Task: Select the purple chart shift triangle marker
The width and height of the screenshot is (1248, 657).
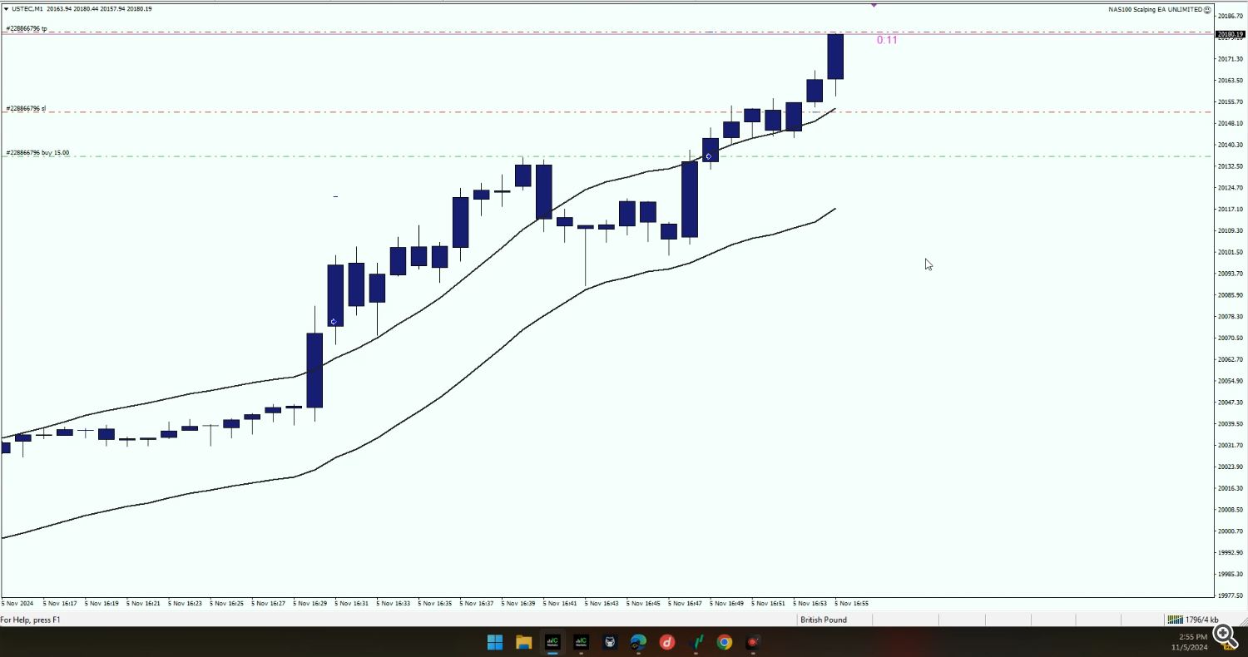Action: tap(874, 5)
